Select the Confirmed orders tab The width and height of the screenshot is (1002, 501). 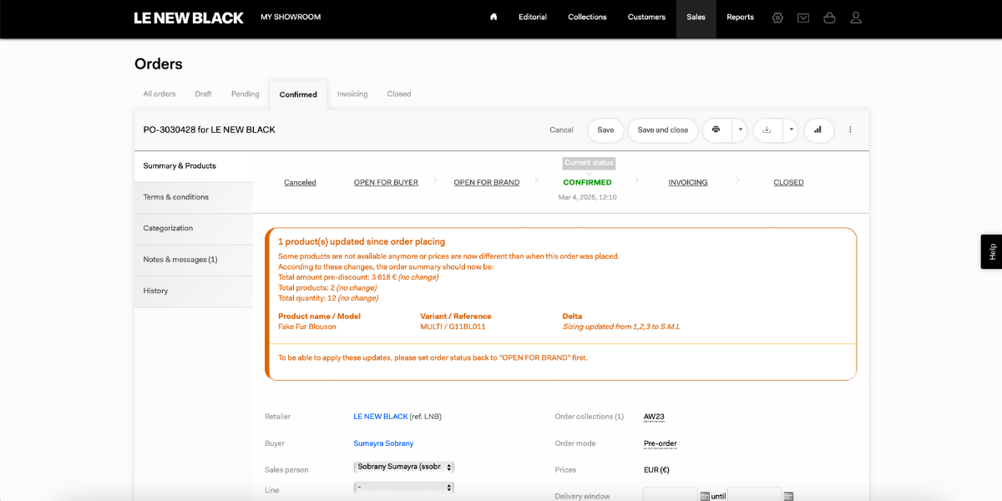(298, 94)
